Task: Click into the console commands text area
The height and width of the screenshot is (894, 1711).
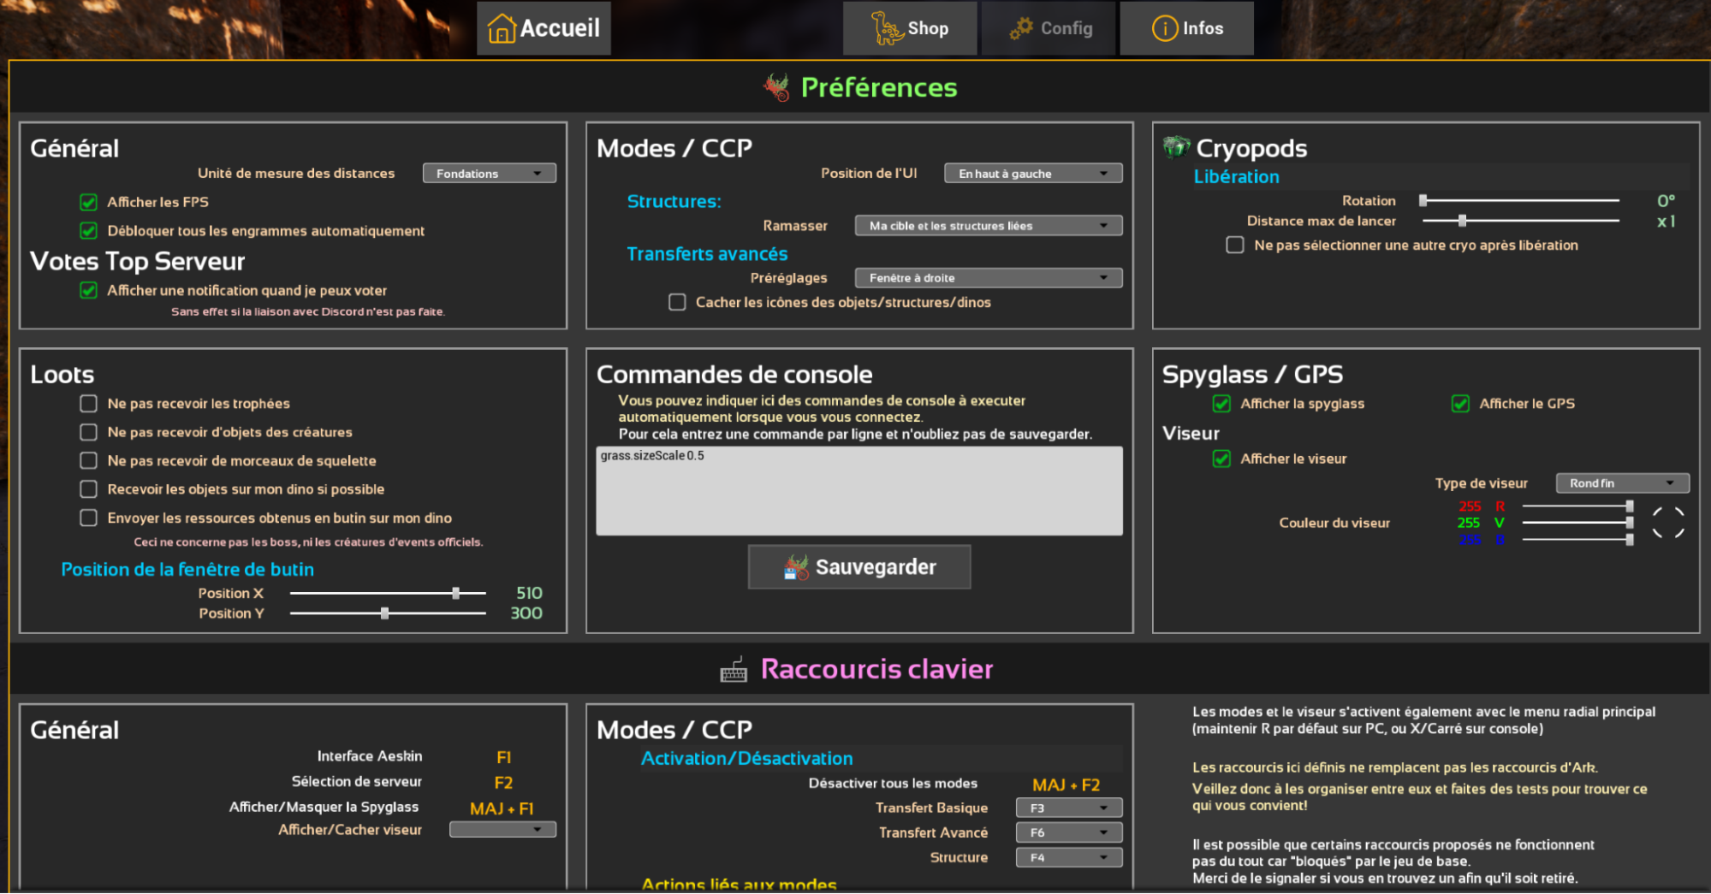Action: (x=859, y=491)
